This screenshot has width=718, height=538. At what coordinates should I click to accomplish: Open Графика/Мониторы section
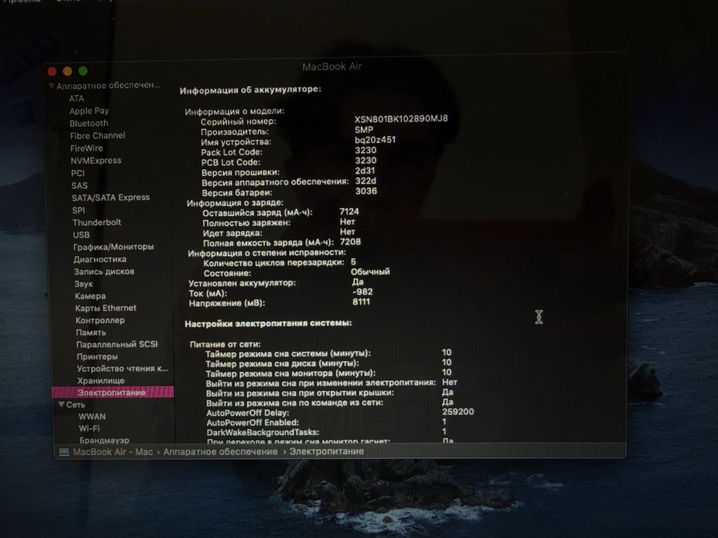(x=114, y=247)
